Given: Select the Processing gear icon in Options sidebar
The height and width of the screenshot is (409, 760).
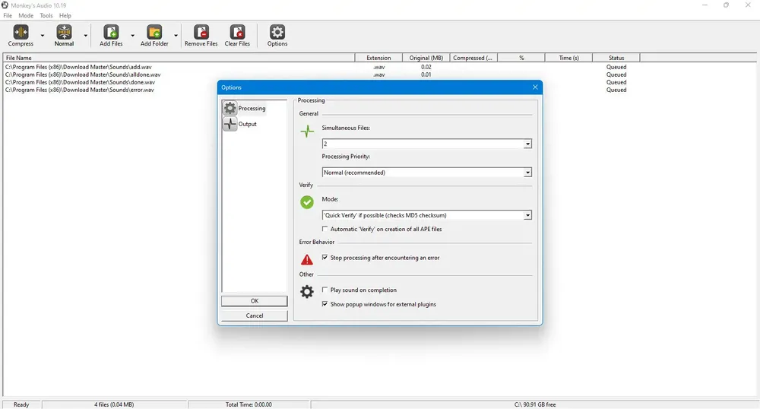Looking at the screenshot, I should pyautogui.click(x=230, y=108).
